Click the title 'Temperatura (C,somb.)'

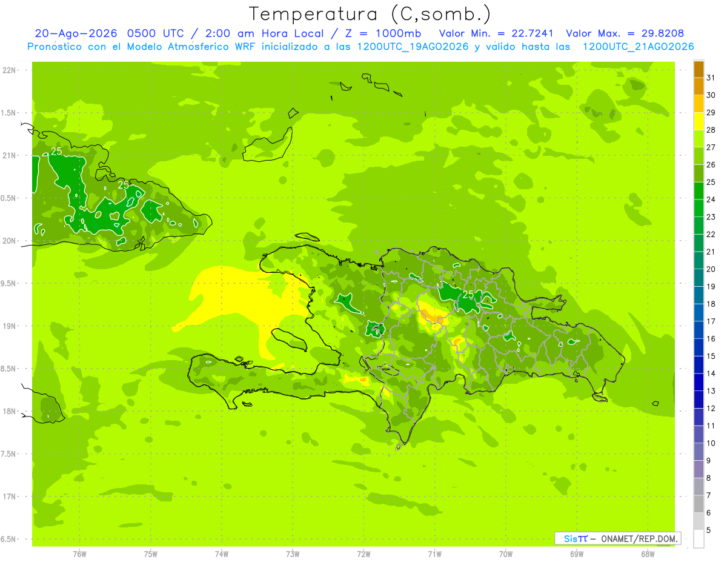click(370, 14)
